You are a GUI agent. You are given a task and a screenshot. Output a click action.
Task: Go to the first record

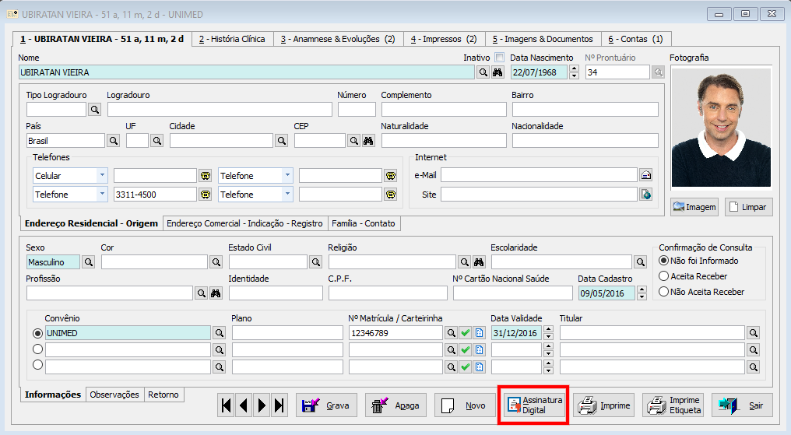tap(227, 405)
